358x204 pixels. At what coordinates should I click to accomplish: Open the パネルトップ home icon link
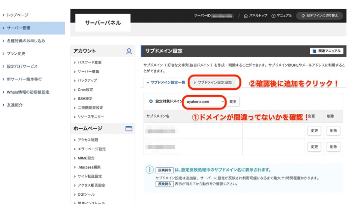point(255,16)
